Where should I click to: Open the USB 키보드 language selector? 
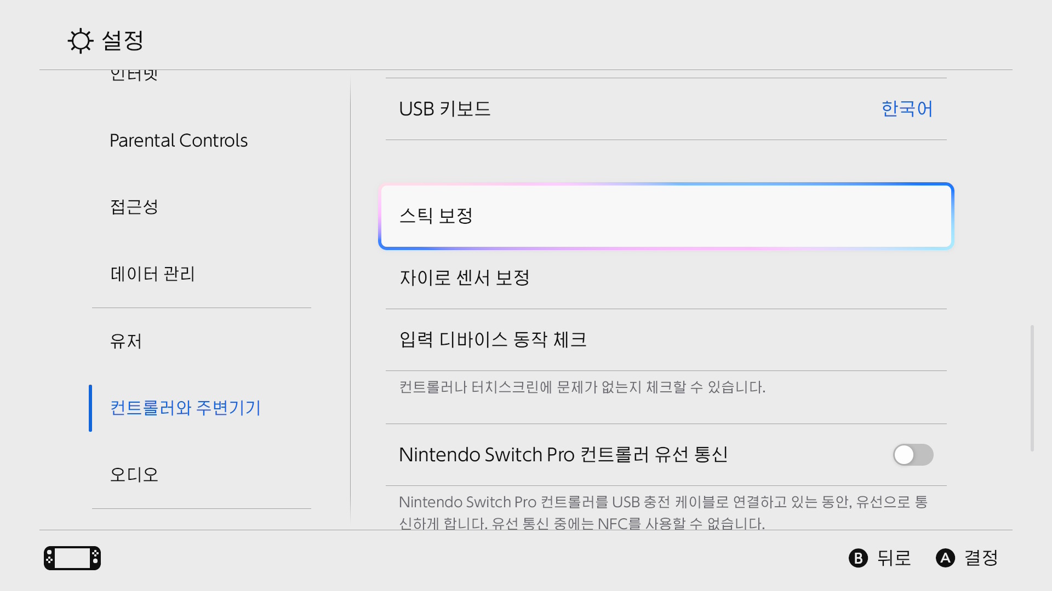click(x=665, y=108)
